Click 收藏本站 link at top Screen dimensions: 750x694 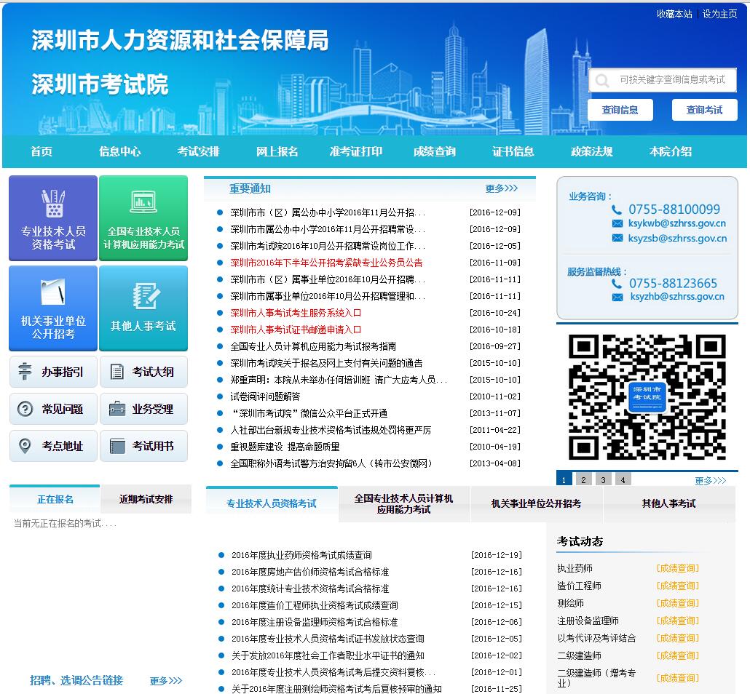point(674,14)
